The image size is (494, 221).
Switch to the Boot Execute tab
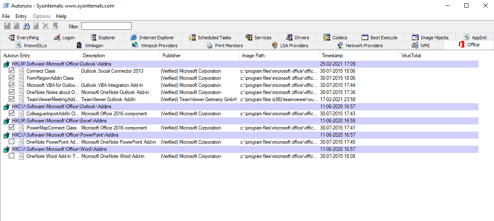[380, 37]
